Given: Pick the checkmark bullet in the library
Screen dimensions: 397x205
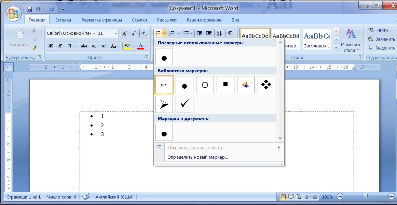Looking at the screenshot, I should click(x=184, y=104).
